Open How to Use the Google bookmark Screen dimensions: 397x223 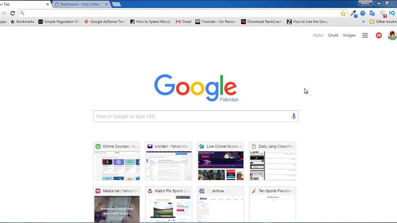(x=308, y=22)
